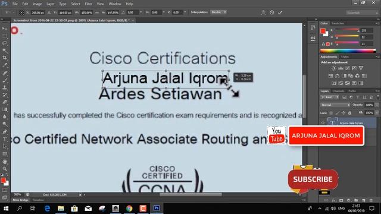Select the Gradient tool

(5, 109)
